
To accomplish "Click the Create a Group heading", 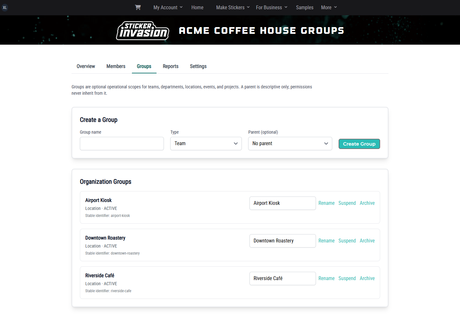I will [99, 120].
